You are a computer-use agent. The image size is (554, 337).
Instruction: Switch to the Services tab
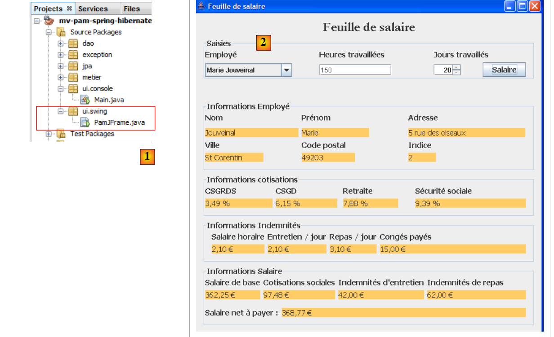pos(93,9)
